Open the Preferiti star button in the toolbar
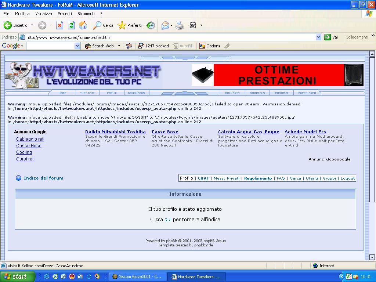This screenshot has width=376, height=282. [130, 25]
